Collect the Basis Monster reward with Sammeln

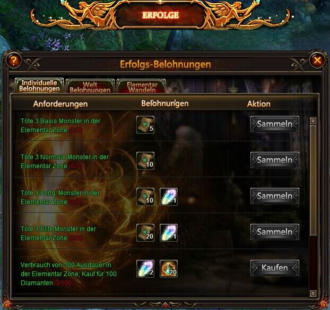point(275,124)
